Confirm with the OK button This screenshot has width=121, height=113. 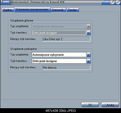[90, 105]
